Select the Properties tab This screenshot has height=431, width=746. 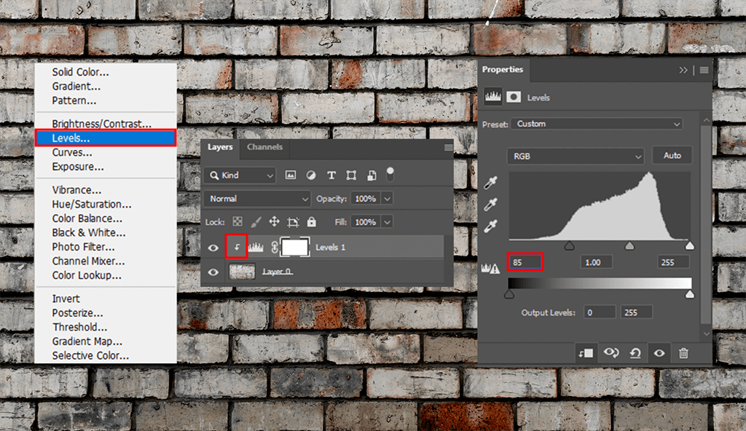503,69
